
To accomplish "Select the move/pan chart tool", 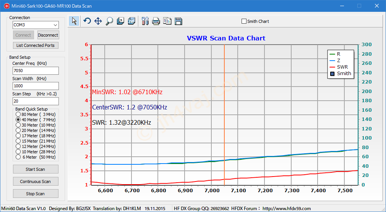I will [98, 21].
